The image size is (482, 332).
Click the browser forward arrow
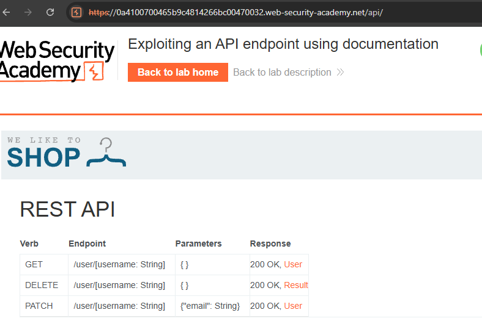click(28, 12)
